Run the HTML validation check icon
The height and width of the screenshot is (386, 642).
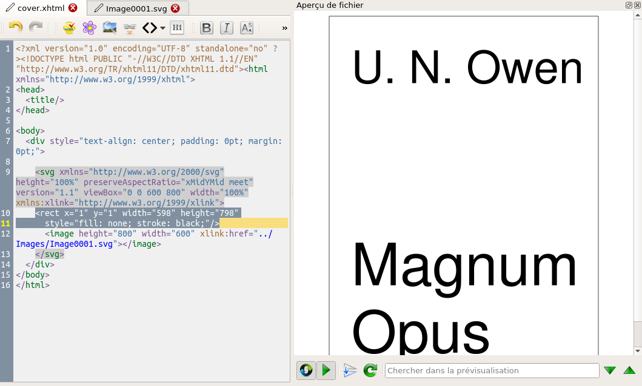pyautogui.click(x=69, y=28)
